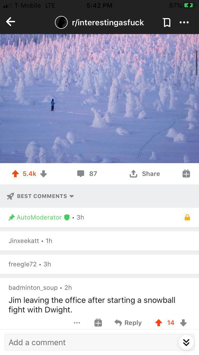Open the three-dot overflow menu in header
The height and width of the screenshot is (355, 199).
pos(184,22)
